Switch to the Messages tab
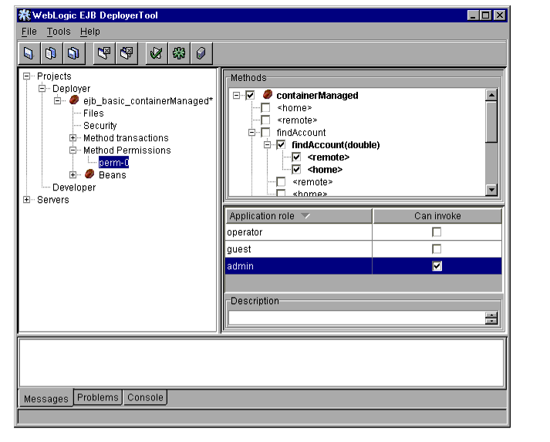Screen dimensions: 550x442 click(x=46, y=398)
